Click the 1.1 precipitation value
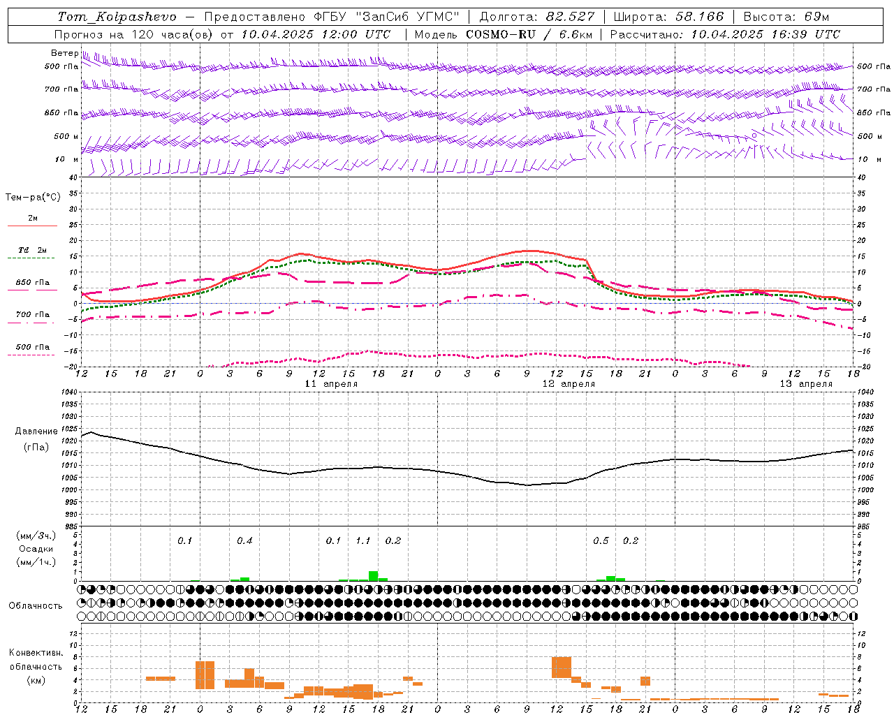 [x=363, y=540]
